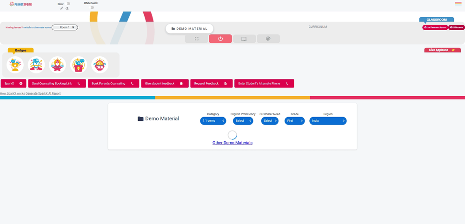Toggle the WhiteBoard switch
Viewport: 465px width, 224px height.
(x=91, y=7)
